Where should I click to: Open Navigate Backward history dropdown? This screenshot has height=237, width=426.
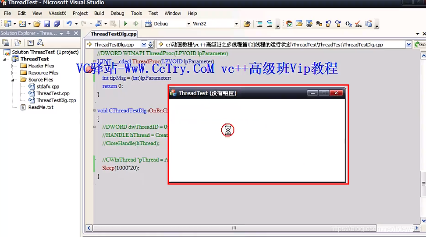[106, 24]
